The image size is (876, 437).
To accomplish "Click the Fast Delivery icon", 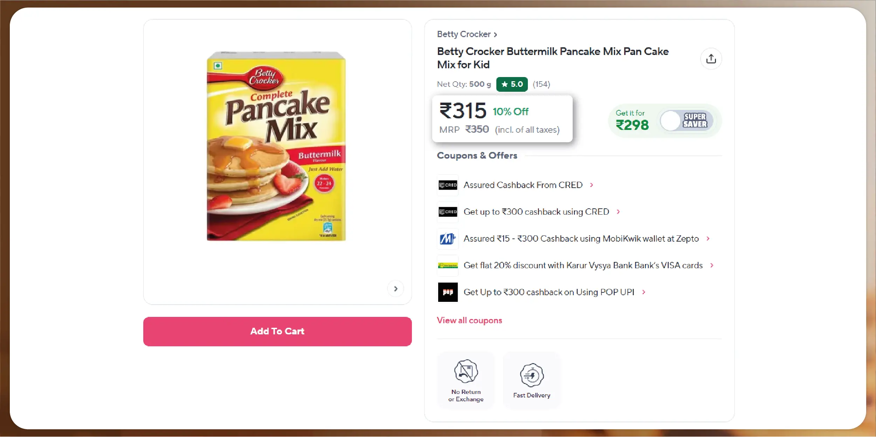I will (x=532, y=375).
